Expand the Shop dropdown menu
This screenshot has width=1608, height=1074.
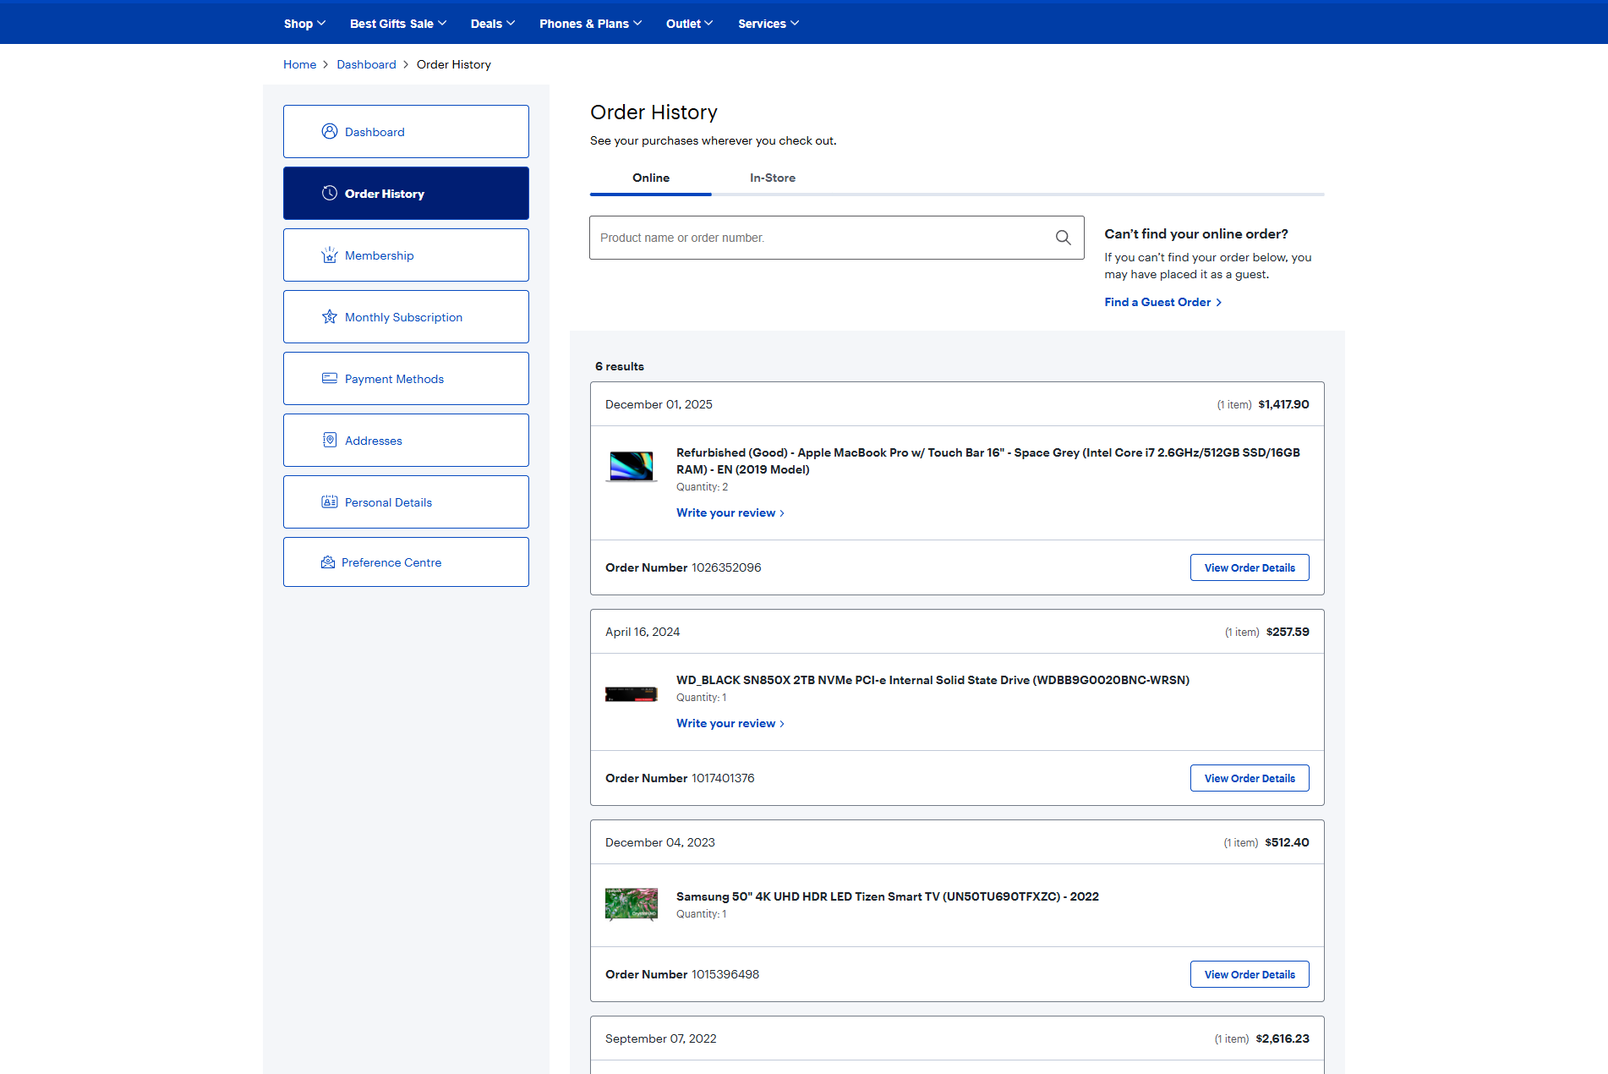[304, 24]
